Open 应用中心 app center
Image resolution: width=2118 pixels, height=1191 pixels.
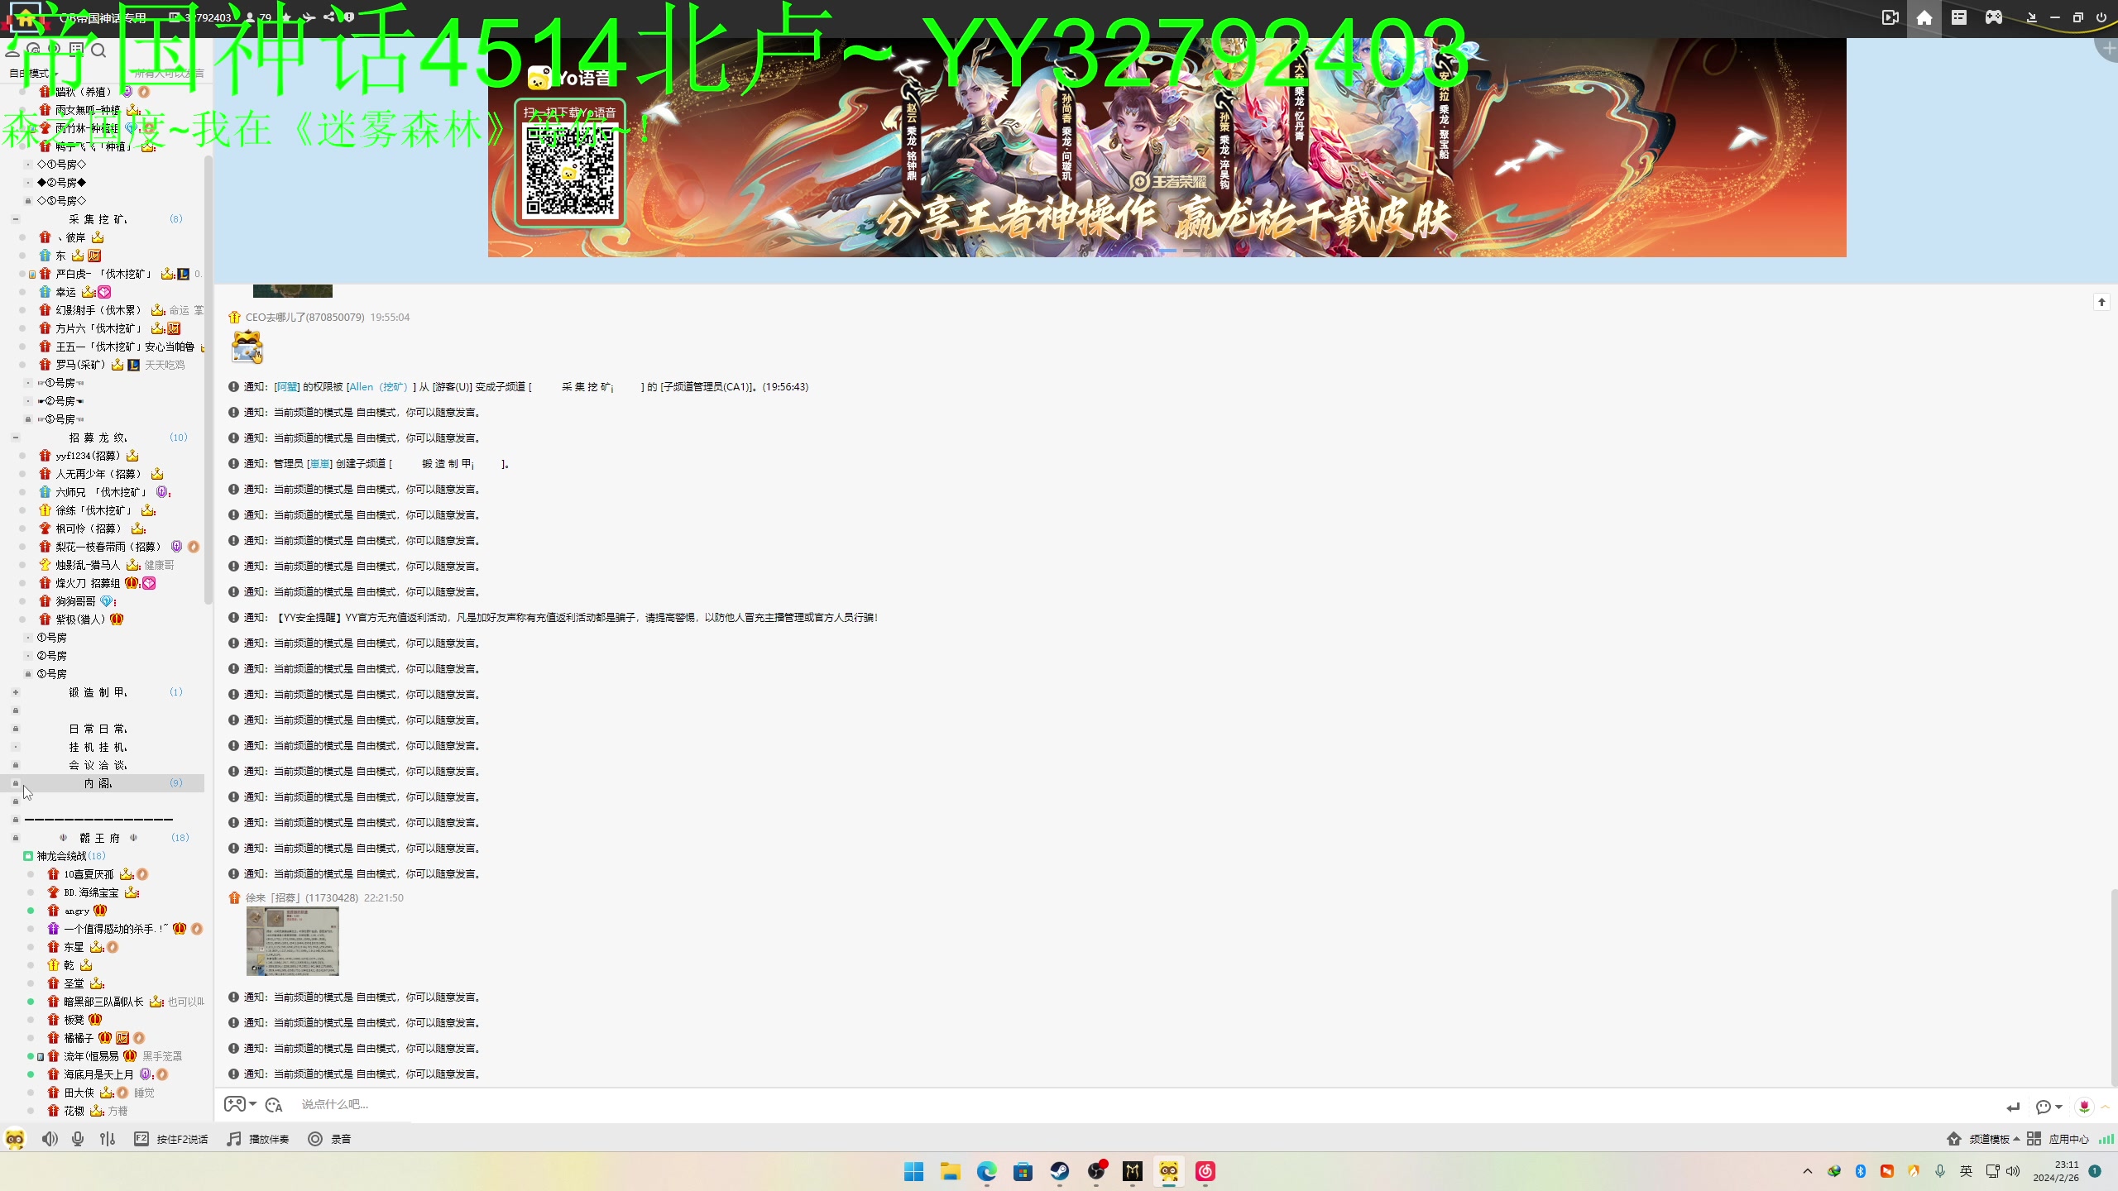click(x=2058, y=1139)
